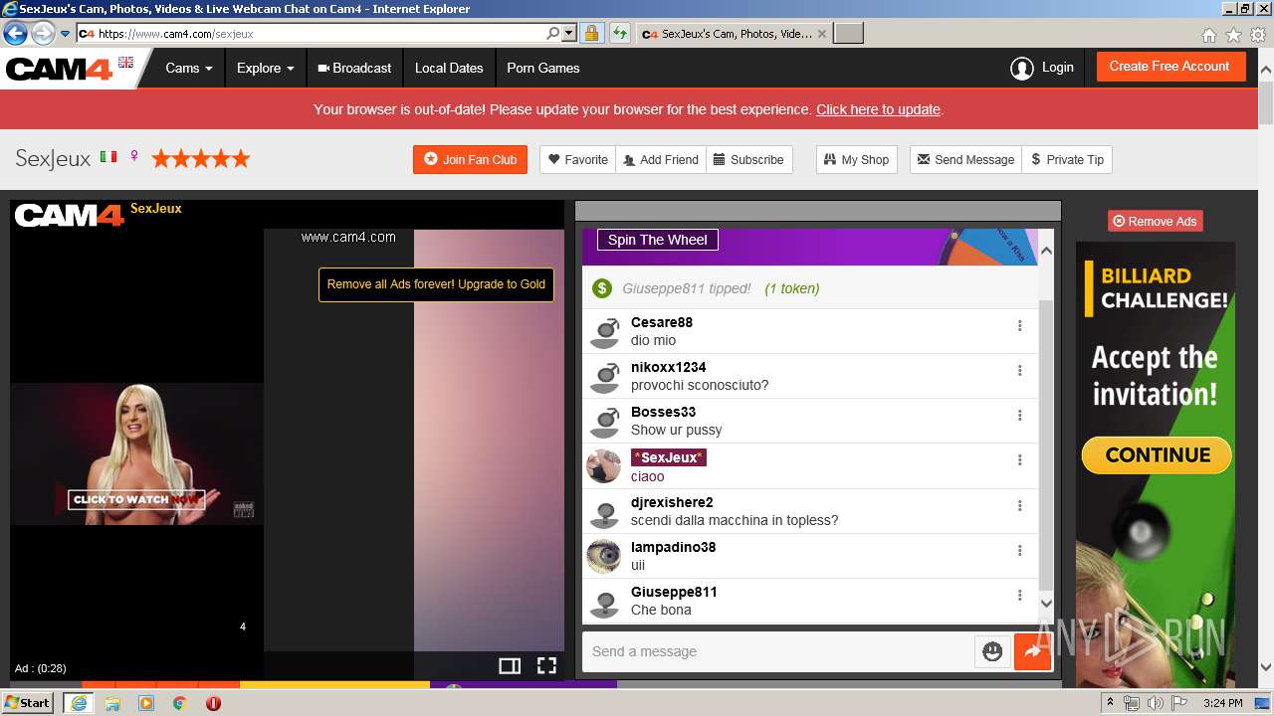This screenshot has width=1274, height=716.
Task: Click the refresh page icon
Action: coord(620,33)
